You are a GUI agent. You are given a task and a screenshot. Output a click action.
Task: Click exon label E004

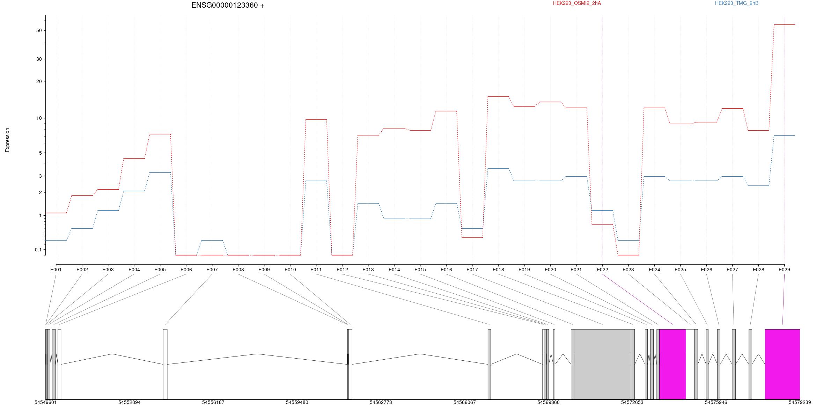[x=134, y=270]
